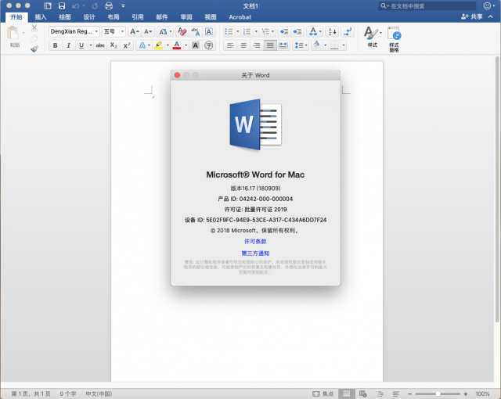Image resolution: width=501 pixels, height=399 pixels.
Task: Click the zoom out minus button
Action: (x=409, y=394)
